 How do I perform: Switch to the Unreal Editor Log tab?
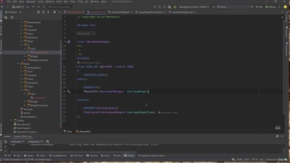[23, 136]
